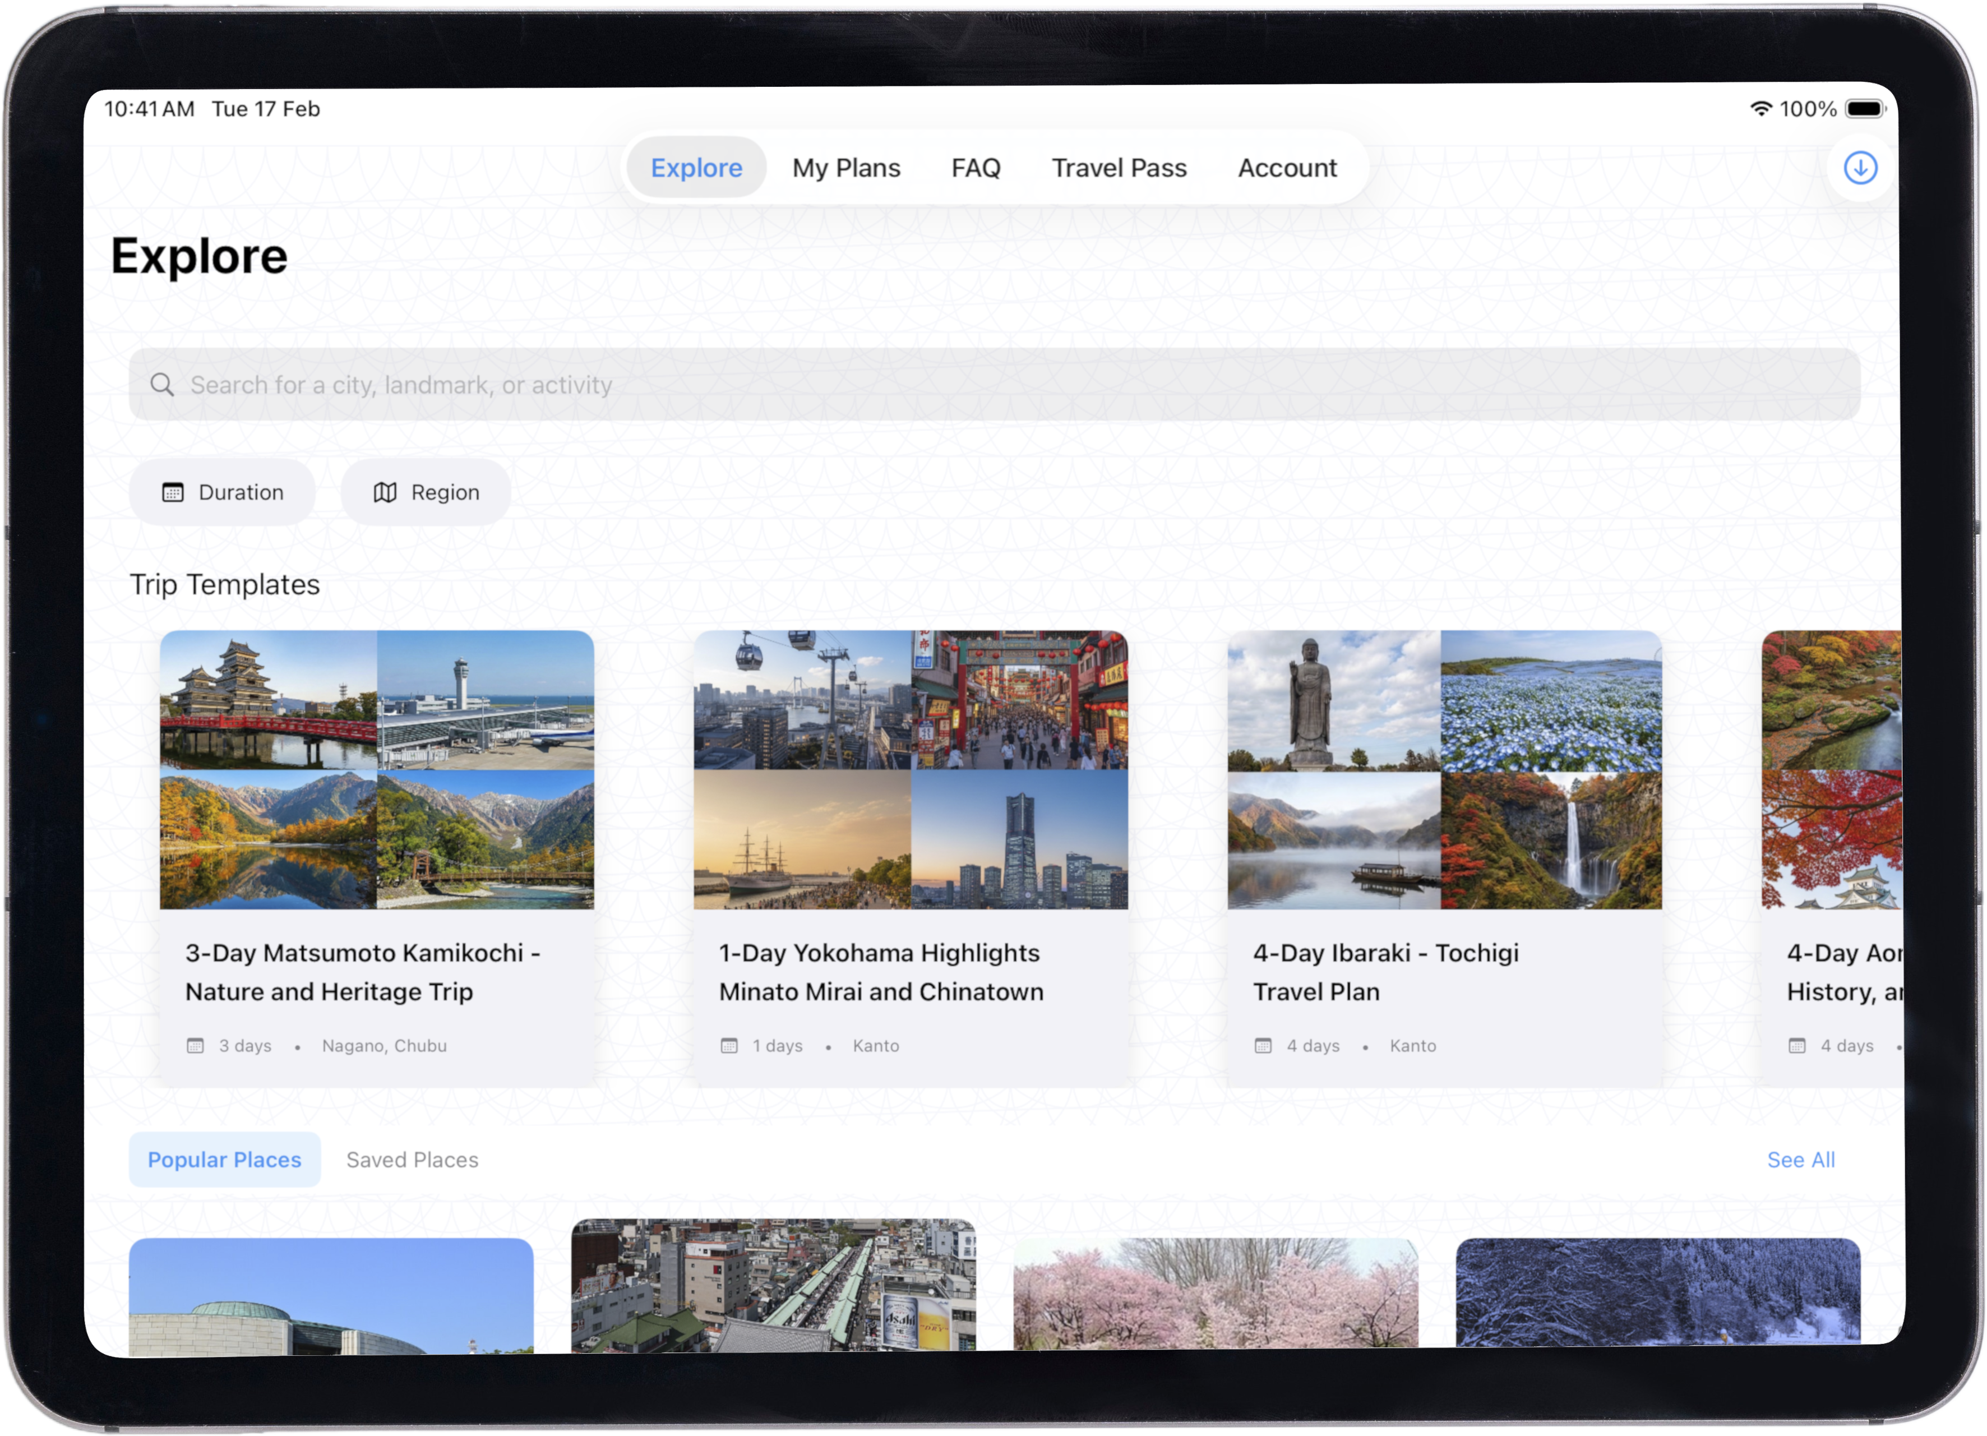The image size is (1987, 1436).
Task: Tap the battery indicator icon
Action: (1864, 108)
